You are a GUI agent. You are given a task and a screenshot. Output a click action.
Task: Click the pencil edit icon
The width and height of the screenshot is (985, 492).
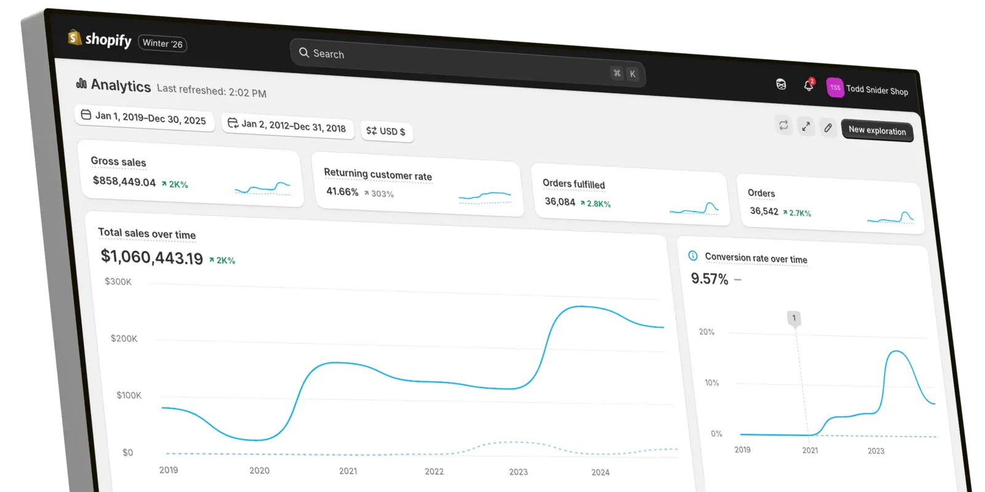828,128
